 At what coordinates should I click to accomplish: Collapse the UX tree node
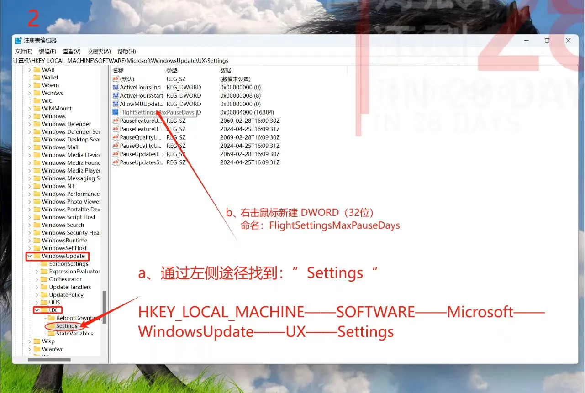(x=37, y=310)
